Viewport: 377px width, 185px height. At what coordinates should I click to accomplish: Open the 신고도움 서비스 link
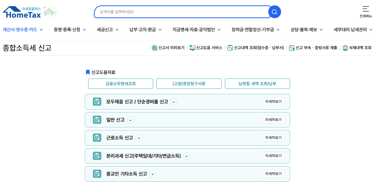(209, 48)
